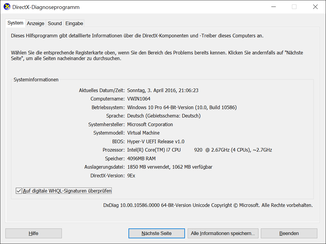Click manufacturer value Microsoft Corporation
This screenshot has height=244, width=326.
coord(150,124)
